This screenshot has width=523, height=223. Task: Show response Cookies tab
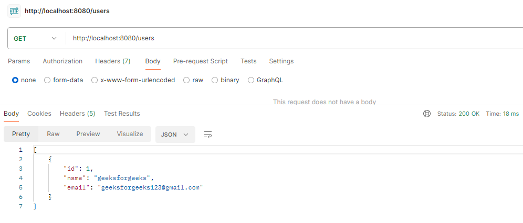tap(39, 114)
